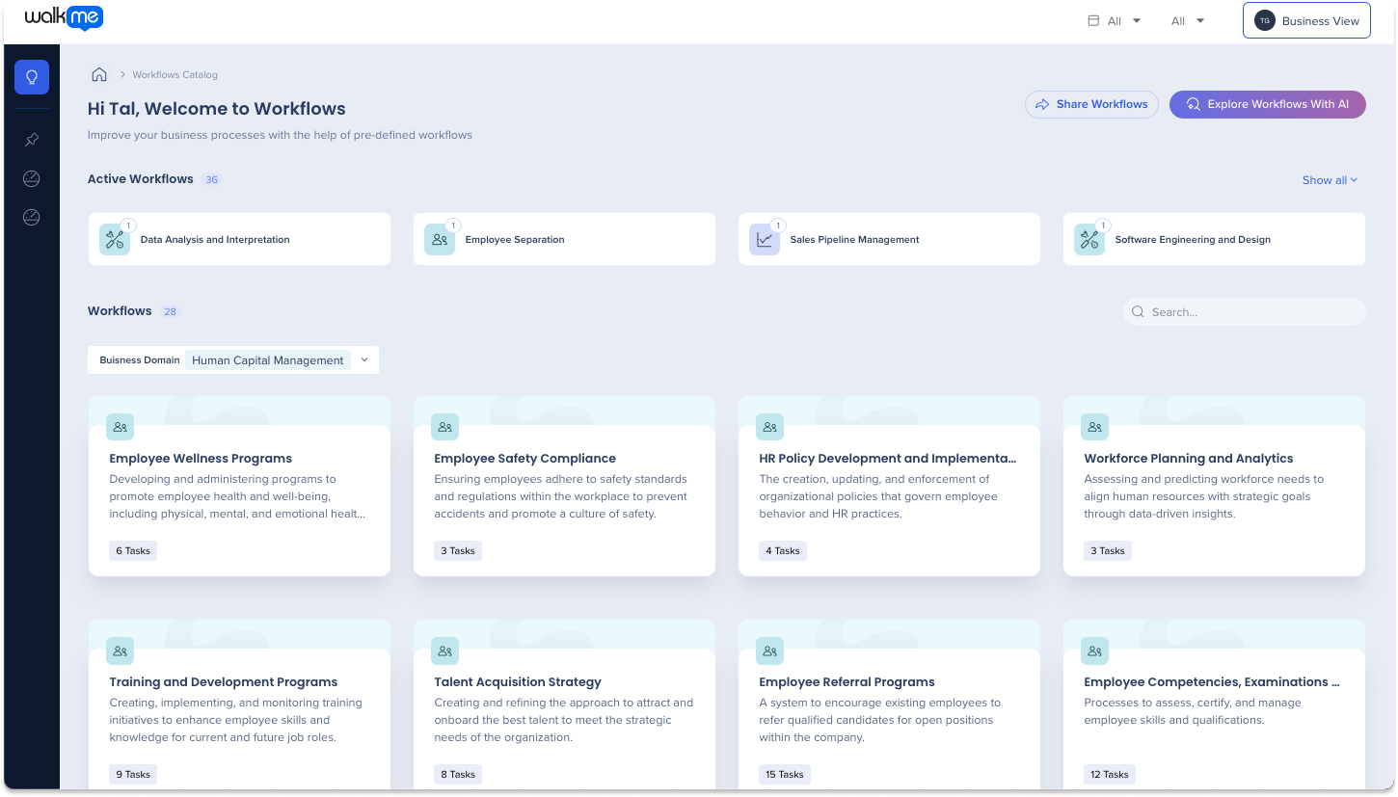Image resolution: width=1398 pixels, height=797 pixels.
Task: Click Share Workflows button
Action: (x=1091, y=104)
